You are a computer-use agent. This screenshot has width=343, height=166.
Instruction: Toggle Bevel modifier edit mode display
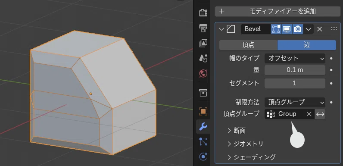point(276,29)
